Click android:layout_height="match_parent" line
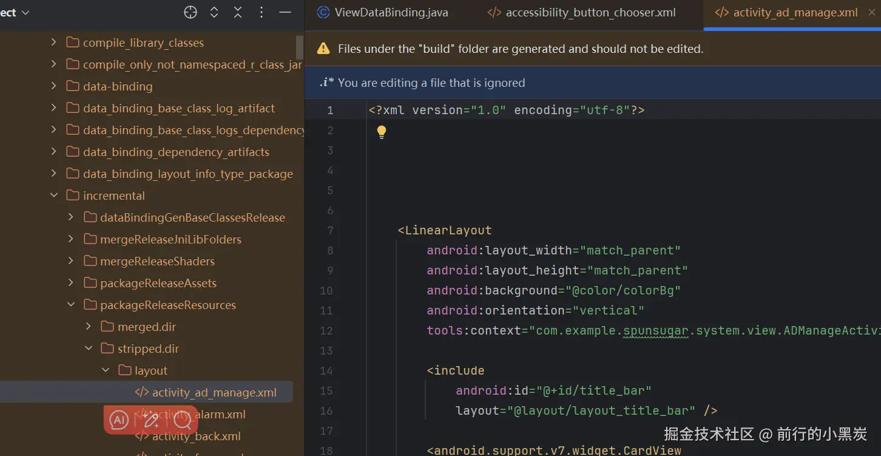Screen dimensions: 881x456 [x=557, y=271]
